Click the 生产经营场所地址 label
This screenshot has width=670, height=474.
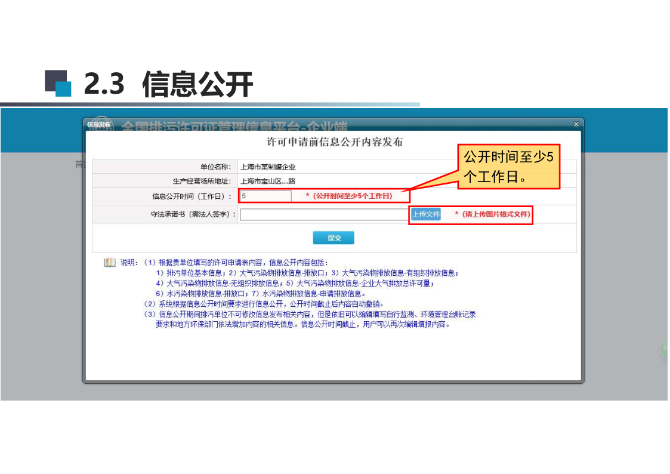click(x=202, y=181)
